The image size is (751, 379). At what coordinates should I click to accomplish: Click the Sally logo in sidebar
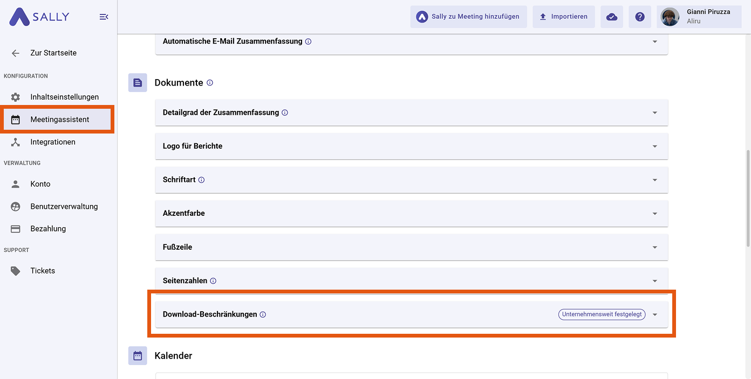[x=39, y=17]
